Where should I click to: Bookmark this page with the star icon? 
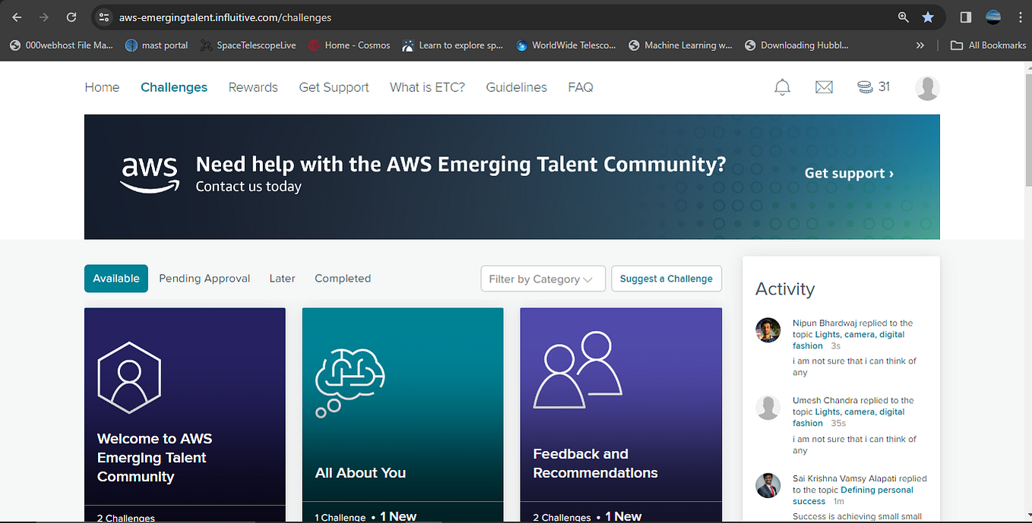(x=928, y=17)
